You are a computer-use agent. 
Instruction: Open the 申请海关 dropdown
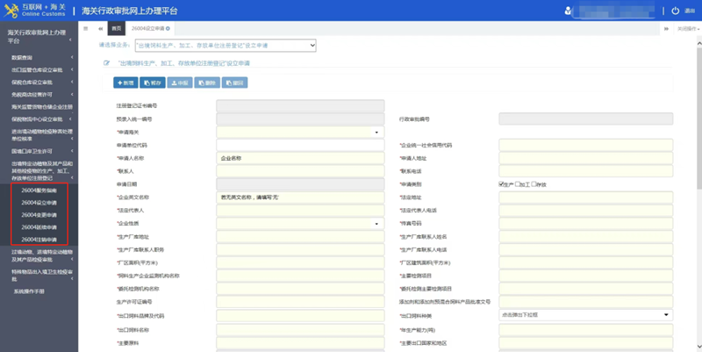click(x=300, y=133)
